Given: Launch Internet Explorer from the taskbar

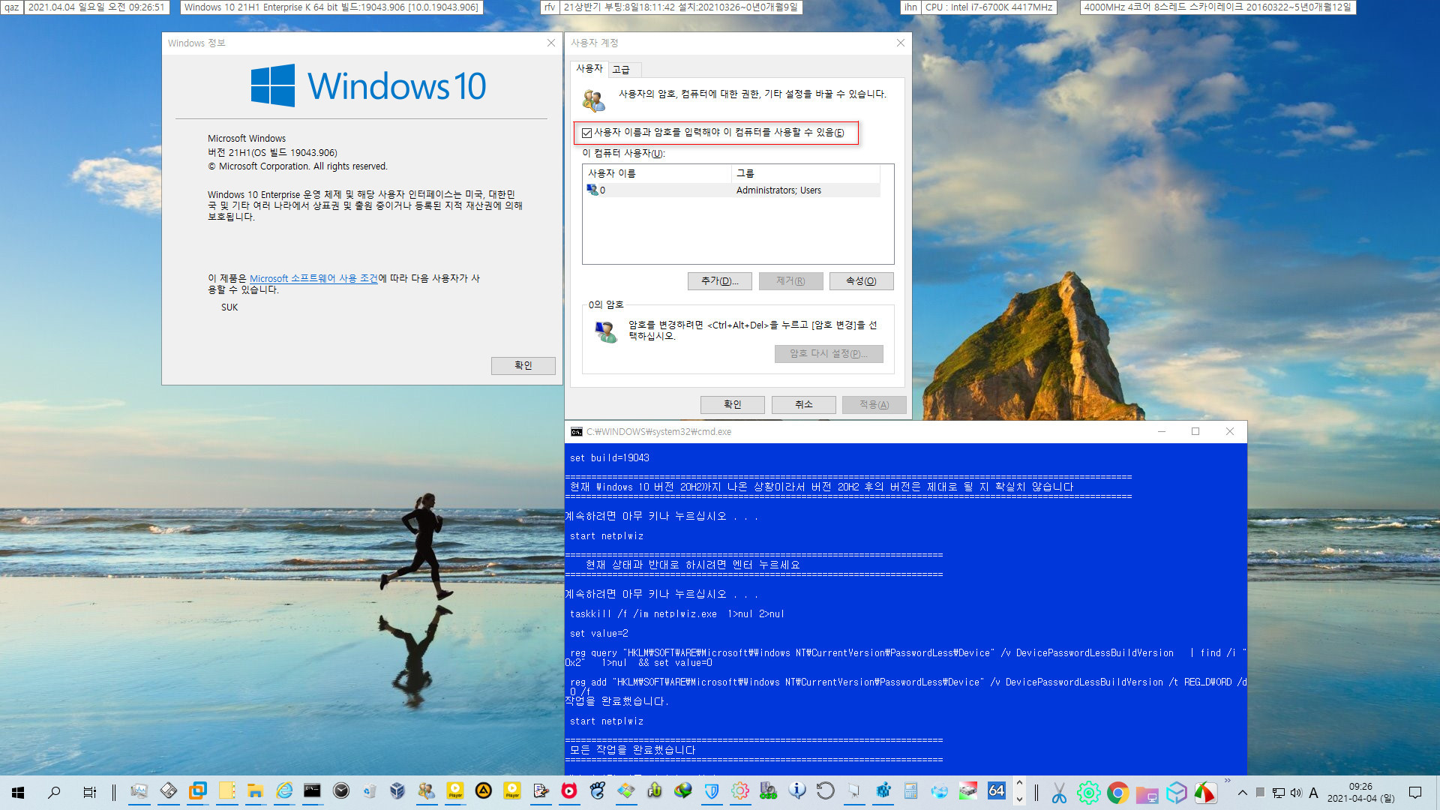Looking at the screenshot, I should [284, 791].
